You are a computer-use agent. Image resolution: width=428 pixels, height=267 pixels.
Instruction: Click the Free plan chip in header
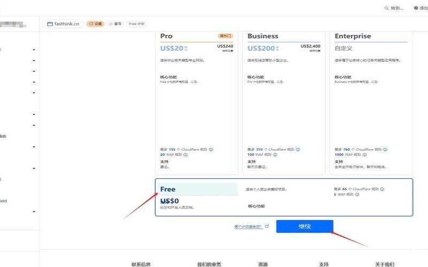coord(136,24)
